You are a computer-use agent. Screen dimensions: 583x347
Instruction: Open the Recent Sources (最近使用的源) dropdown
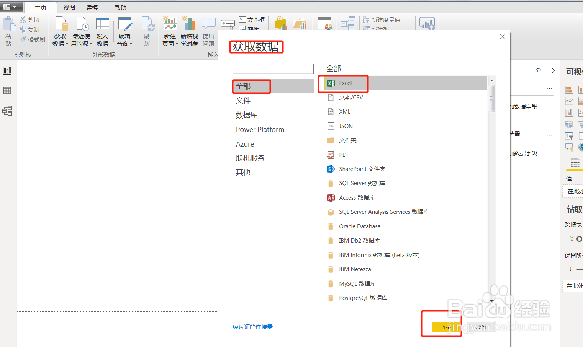tap(82, 31)
